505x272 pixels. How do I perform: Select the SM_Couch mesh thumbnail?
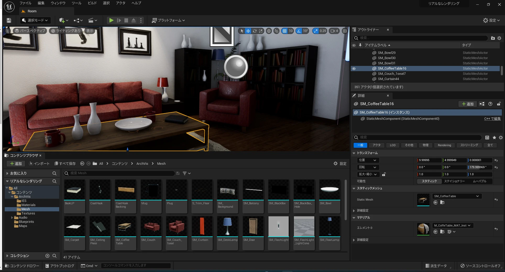pyautogui.click(x=151, y=227)
